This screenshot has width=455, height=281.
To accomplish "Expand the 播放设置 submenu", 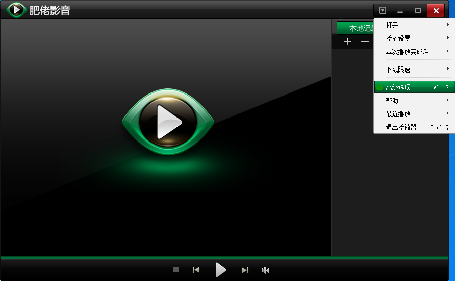I will click(414, 38).
